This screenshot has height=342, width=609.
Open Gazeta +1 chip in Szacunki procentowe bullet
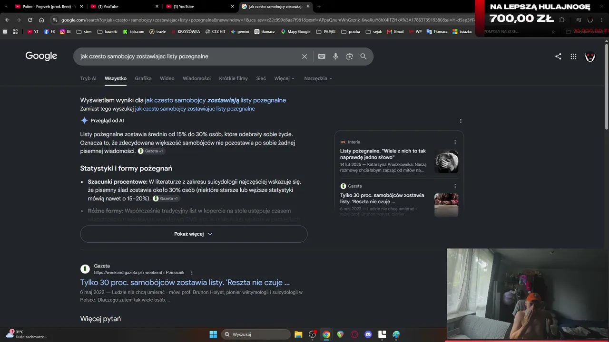point(166,199)
